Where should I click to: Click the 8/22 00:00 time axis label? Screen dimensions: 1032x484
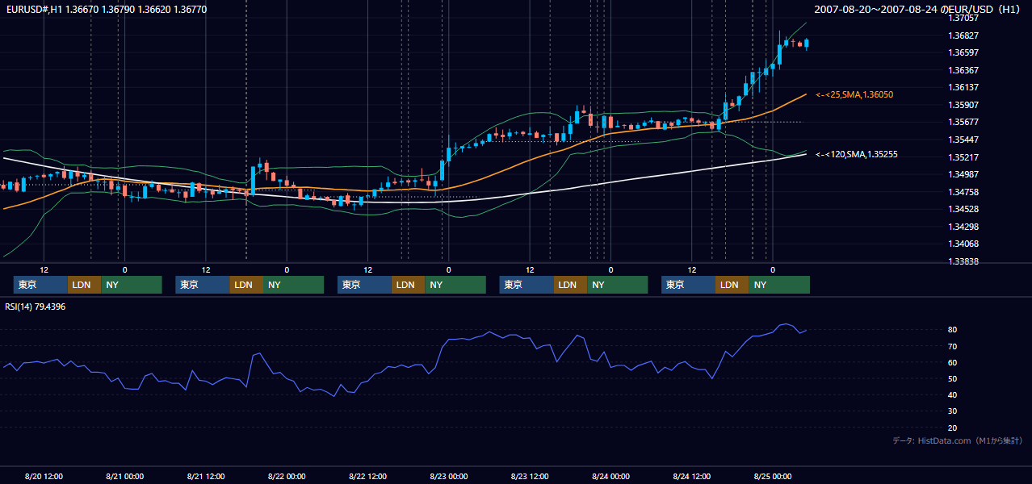287,476
